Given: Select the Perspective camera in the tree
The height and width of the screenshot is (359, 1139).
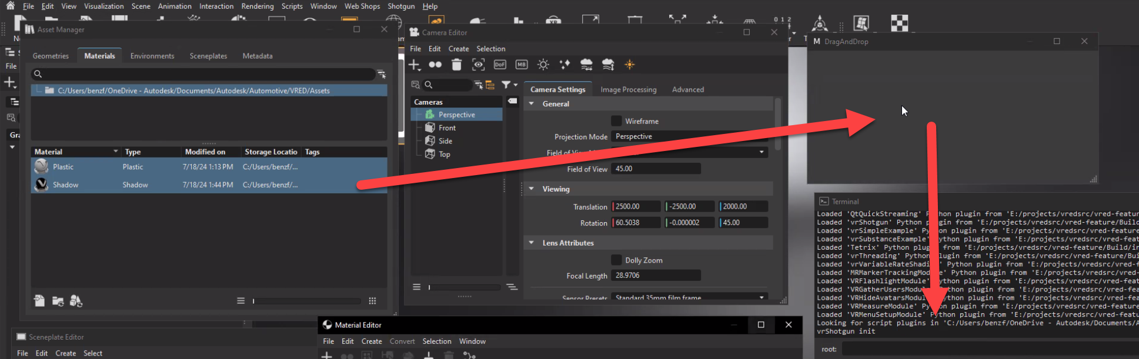Looking at the screenshot, I should 456,115.
